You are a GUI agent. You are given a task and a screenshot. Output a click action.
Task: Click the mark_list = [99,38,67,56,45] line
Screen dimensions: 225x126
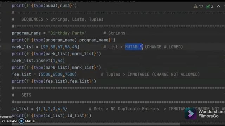pyautogui.click(x=45, y=47)
